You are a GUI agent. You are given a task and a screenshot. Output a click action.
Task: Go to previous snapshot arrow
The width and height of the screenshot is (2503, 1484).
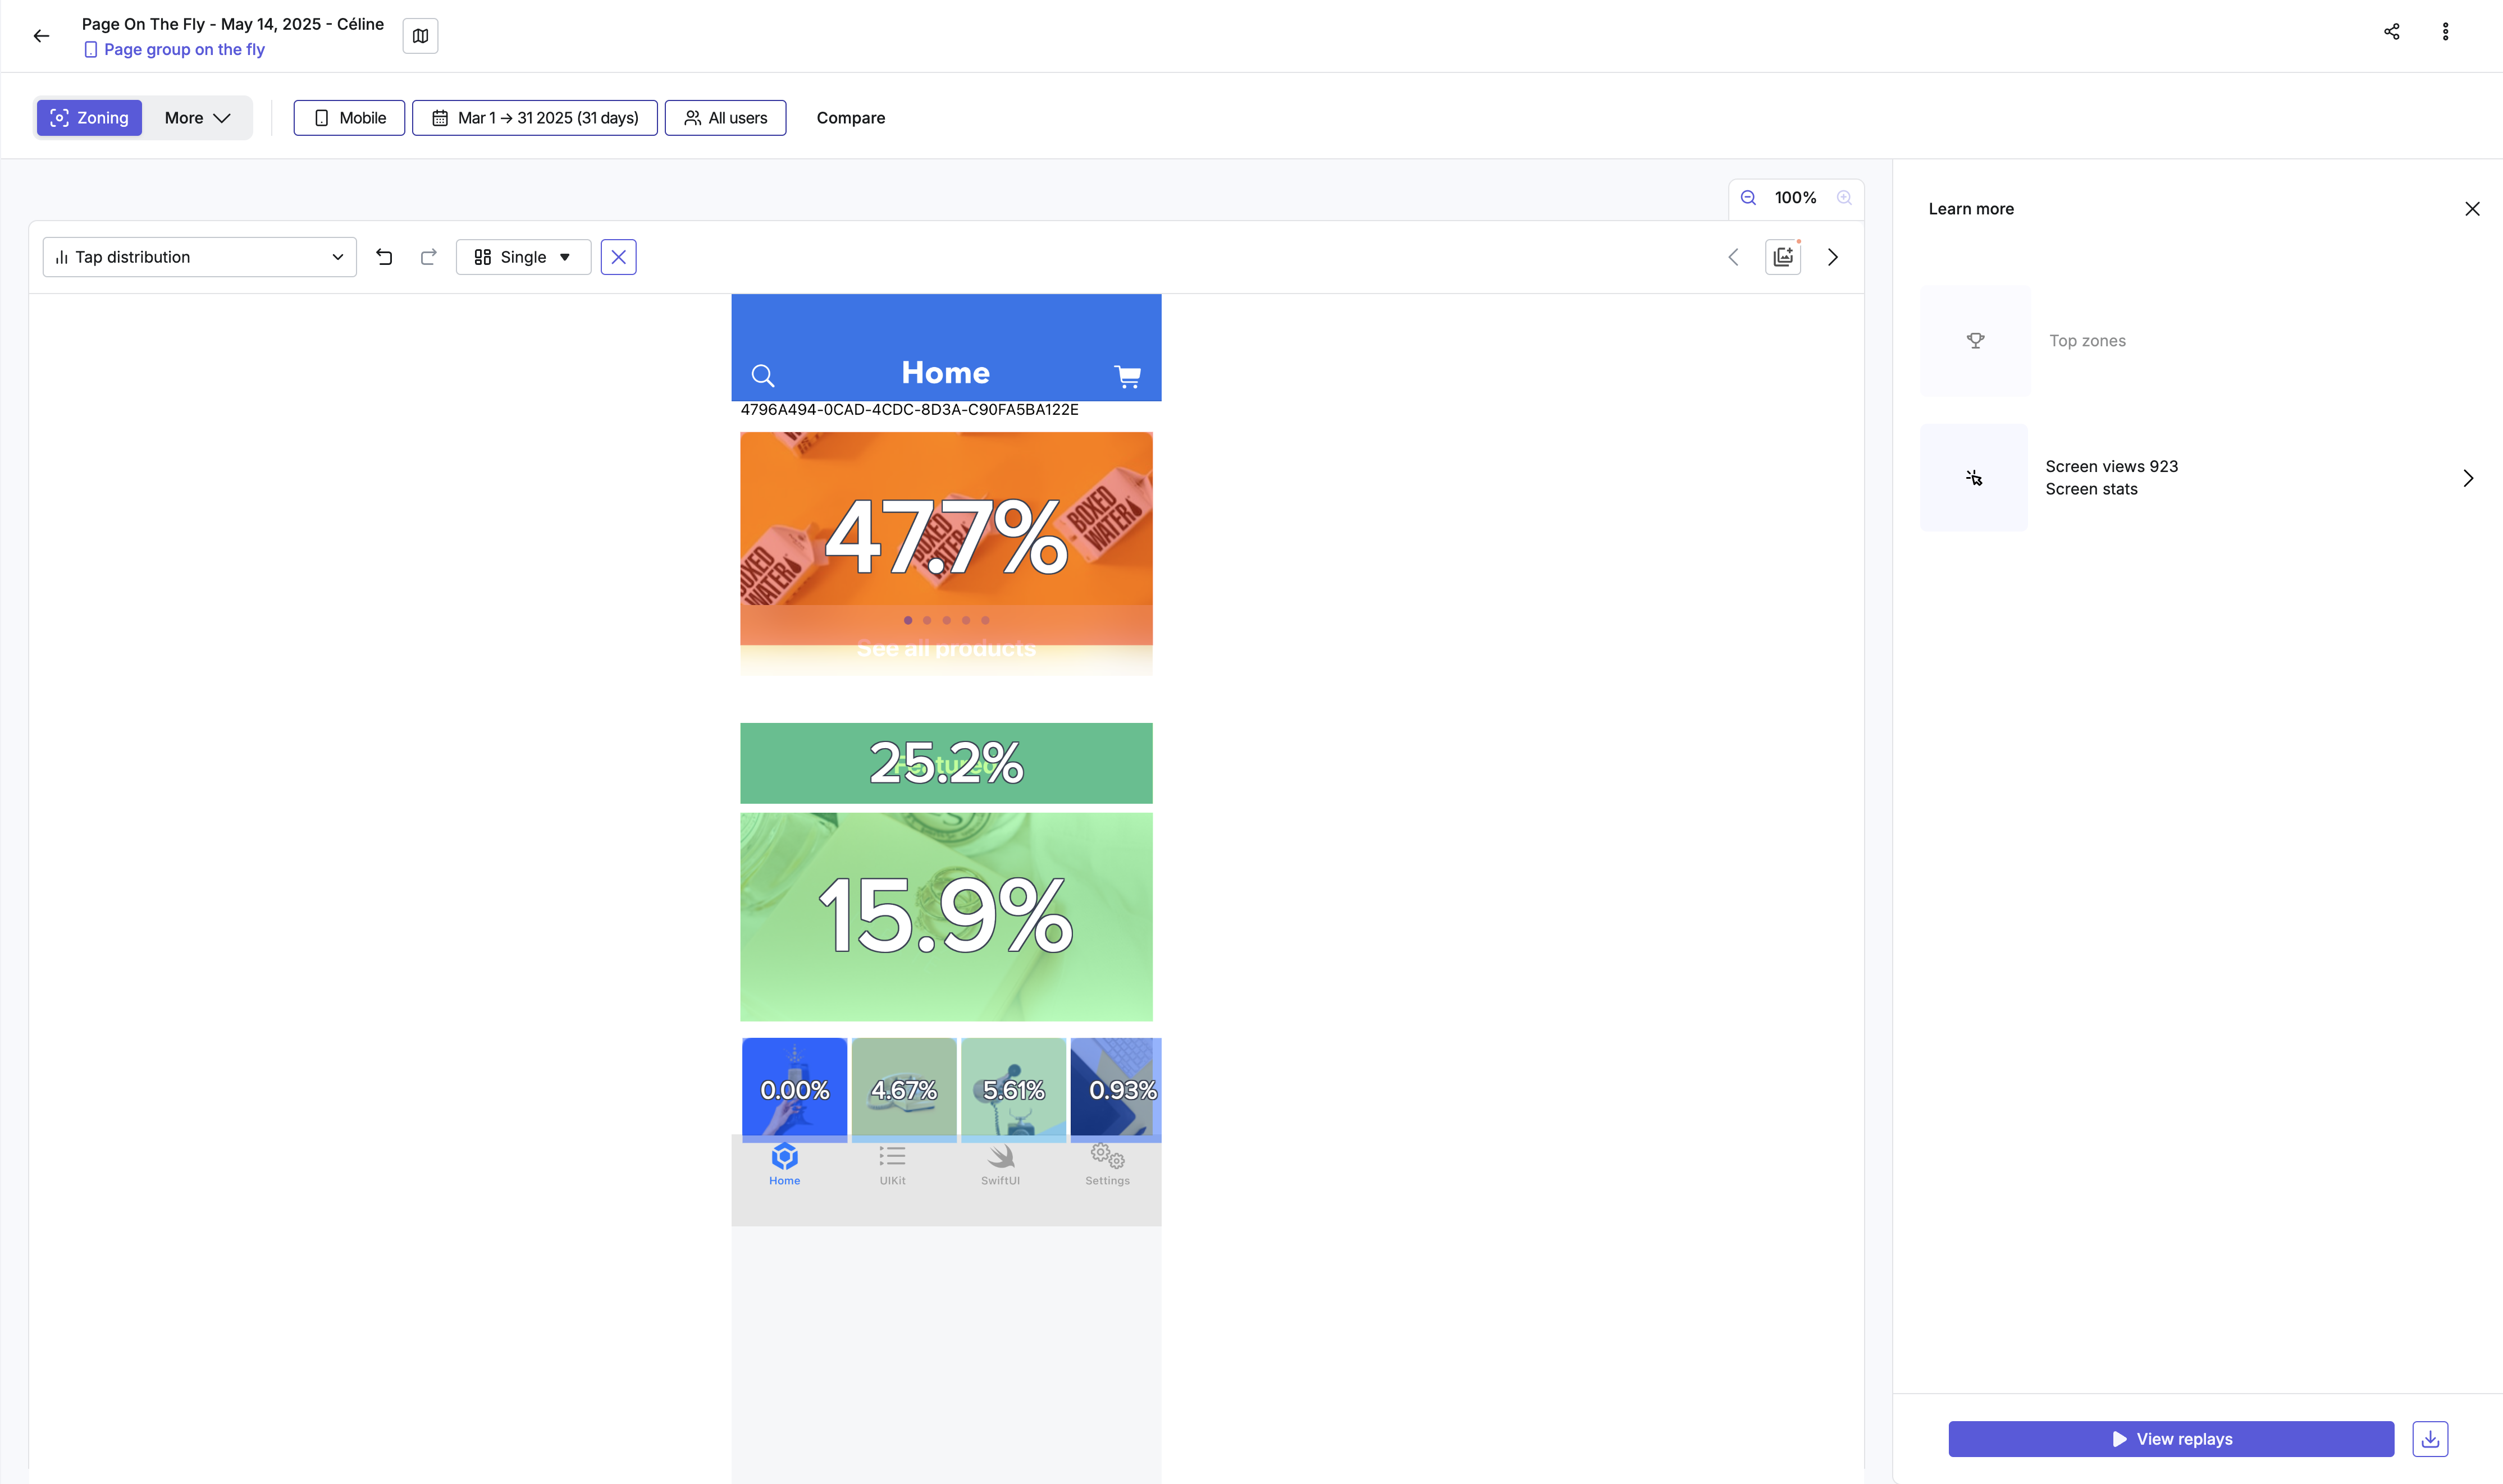[1734, 257]
